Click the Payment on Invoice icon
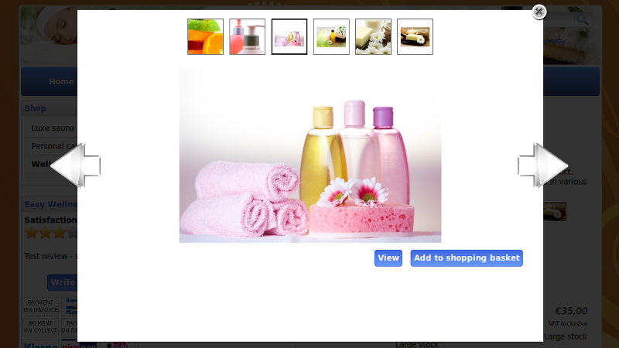619x348 pixels. [42, 306]
